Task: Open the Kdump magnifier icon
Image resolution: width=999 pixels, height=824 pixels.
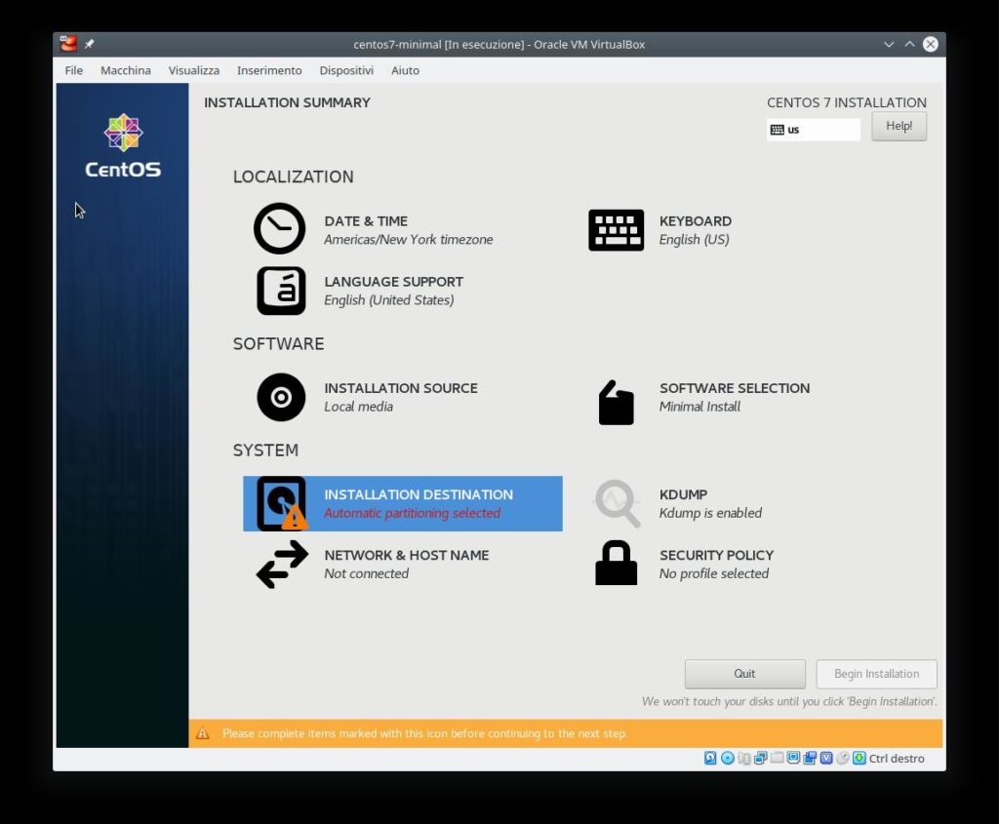Action: tap(616, 503)
